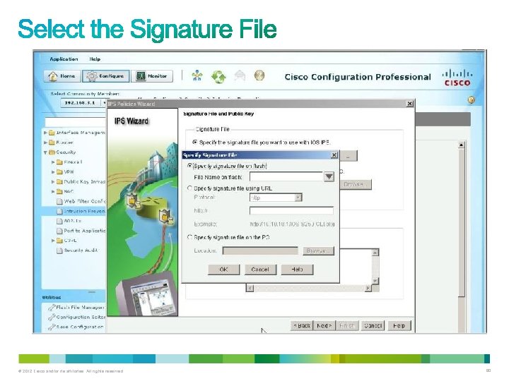Expand the C3PL folder
509x381 pixels.
(53, 241)
